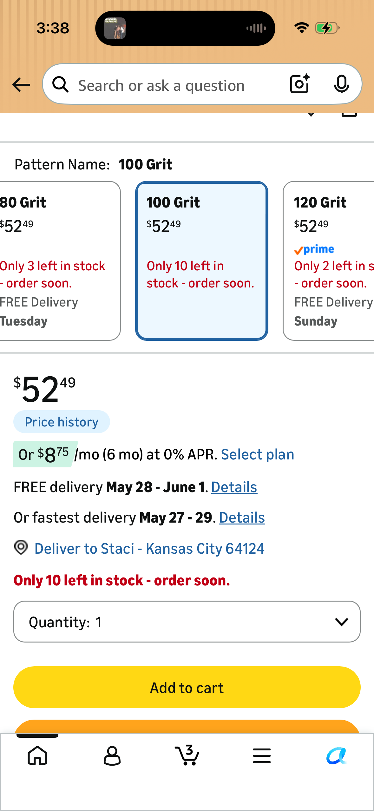Tap the delivery location pin icon

point(21,547)
